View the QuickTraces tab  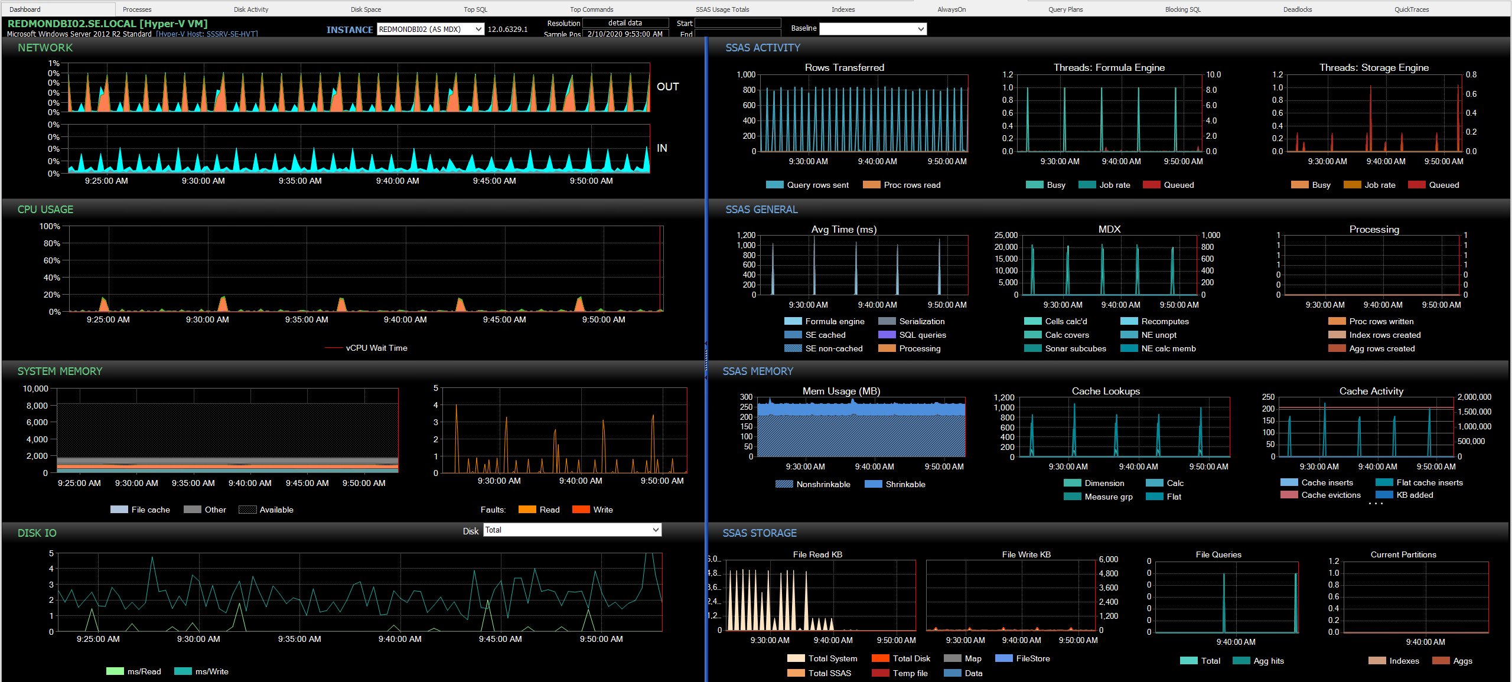coord(1411,9)
